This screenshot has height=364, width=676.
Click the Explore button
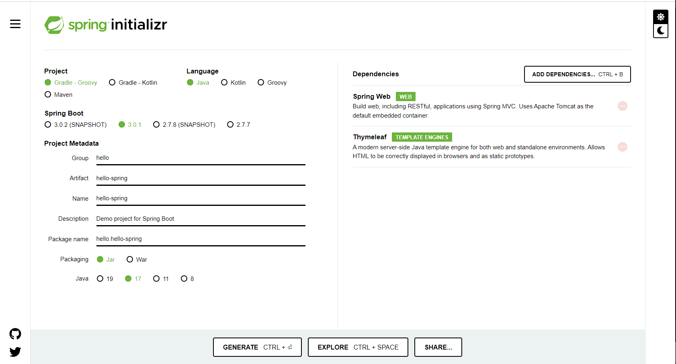coord(358,347)
